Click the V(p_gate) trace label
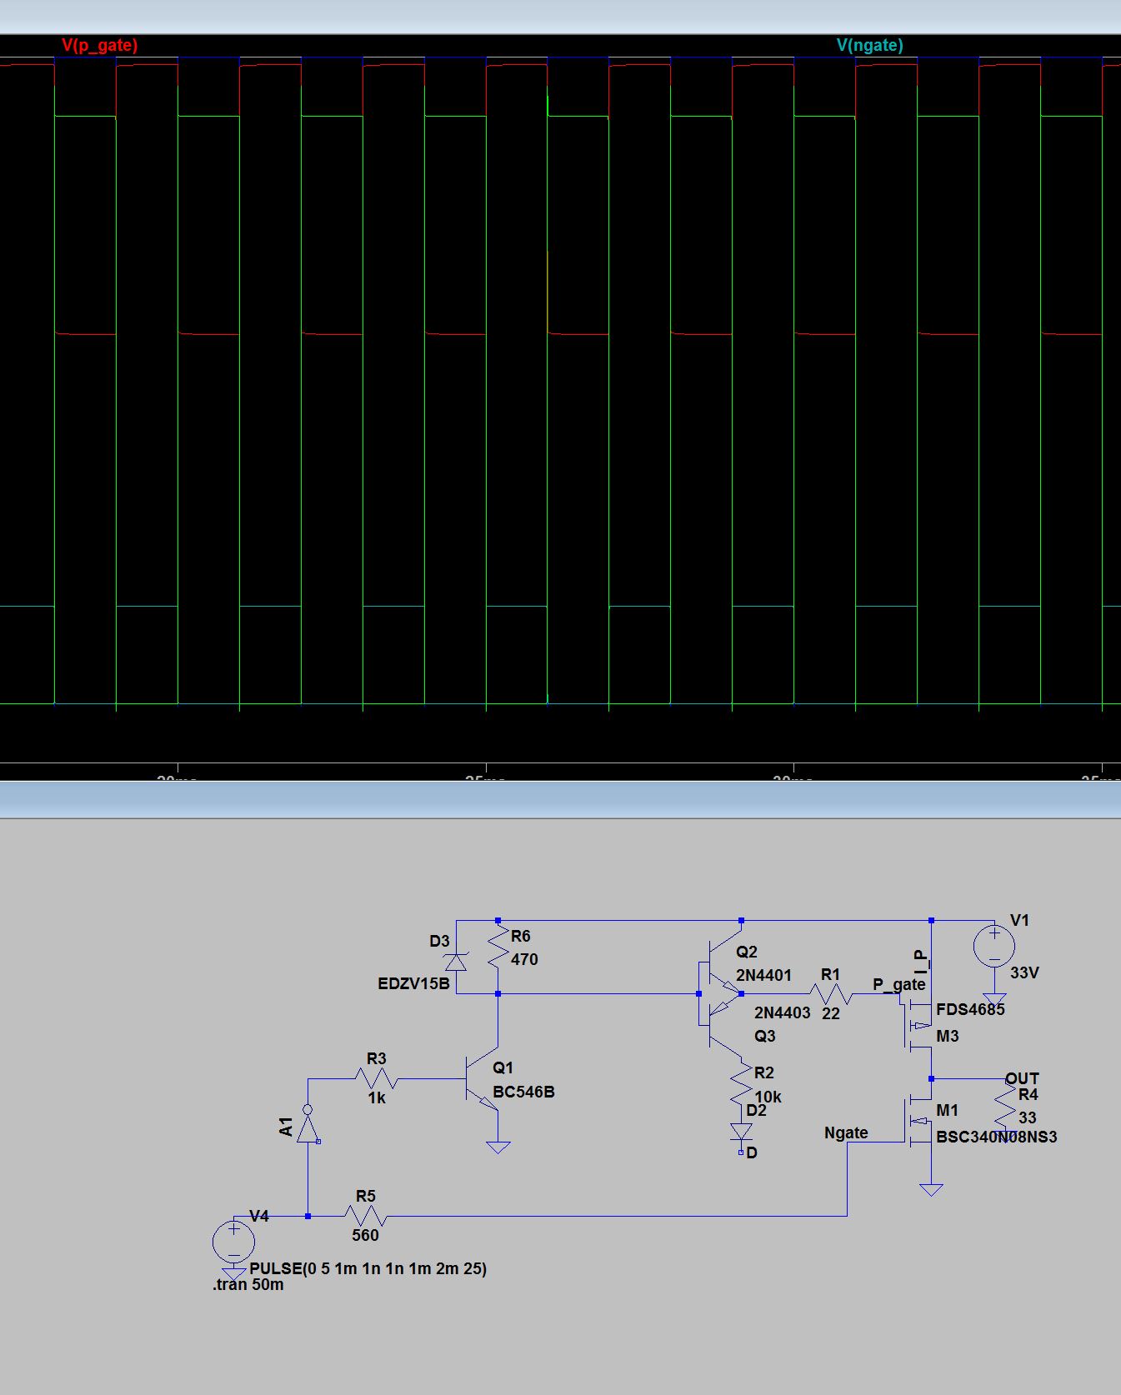1121x1395 pixels. (99, 45)
